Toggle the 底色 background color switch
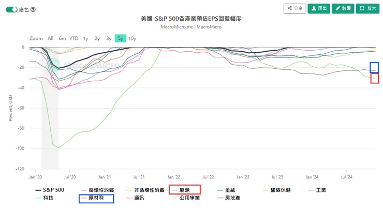 click(11, 9)
